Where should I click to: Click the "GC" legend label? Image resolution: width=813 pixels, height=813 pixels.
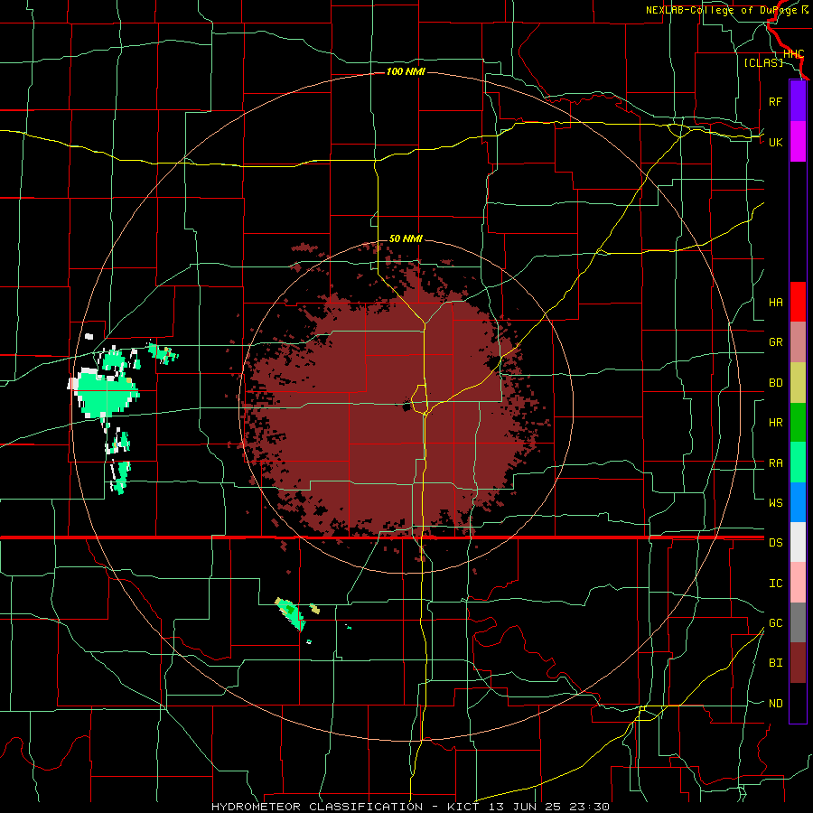(775, 622)
